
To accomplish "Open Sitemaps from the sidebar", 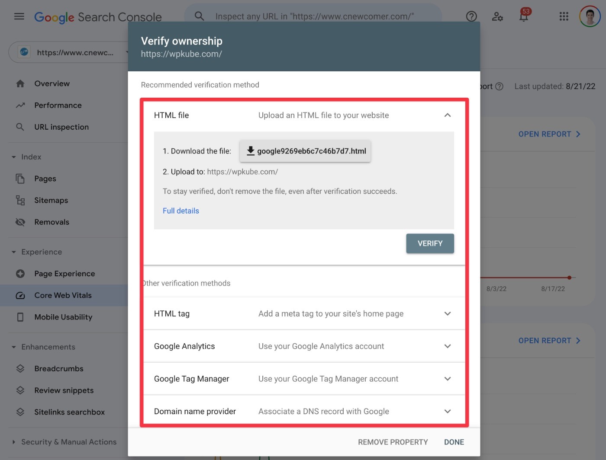I will (x=51, y=200).
